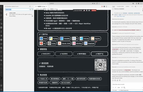Open the stata-code extension manage gear
The image size is (143, 92).
click(x=32, y=16)
